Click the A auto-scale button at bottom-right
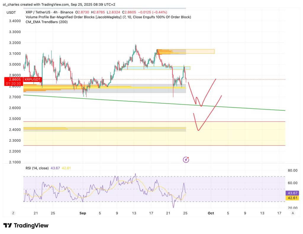 292,213
